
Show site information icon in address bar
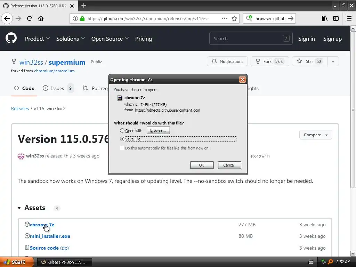click(x=75, y=18)
